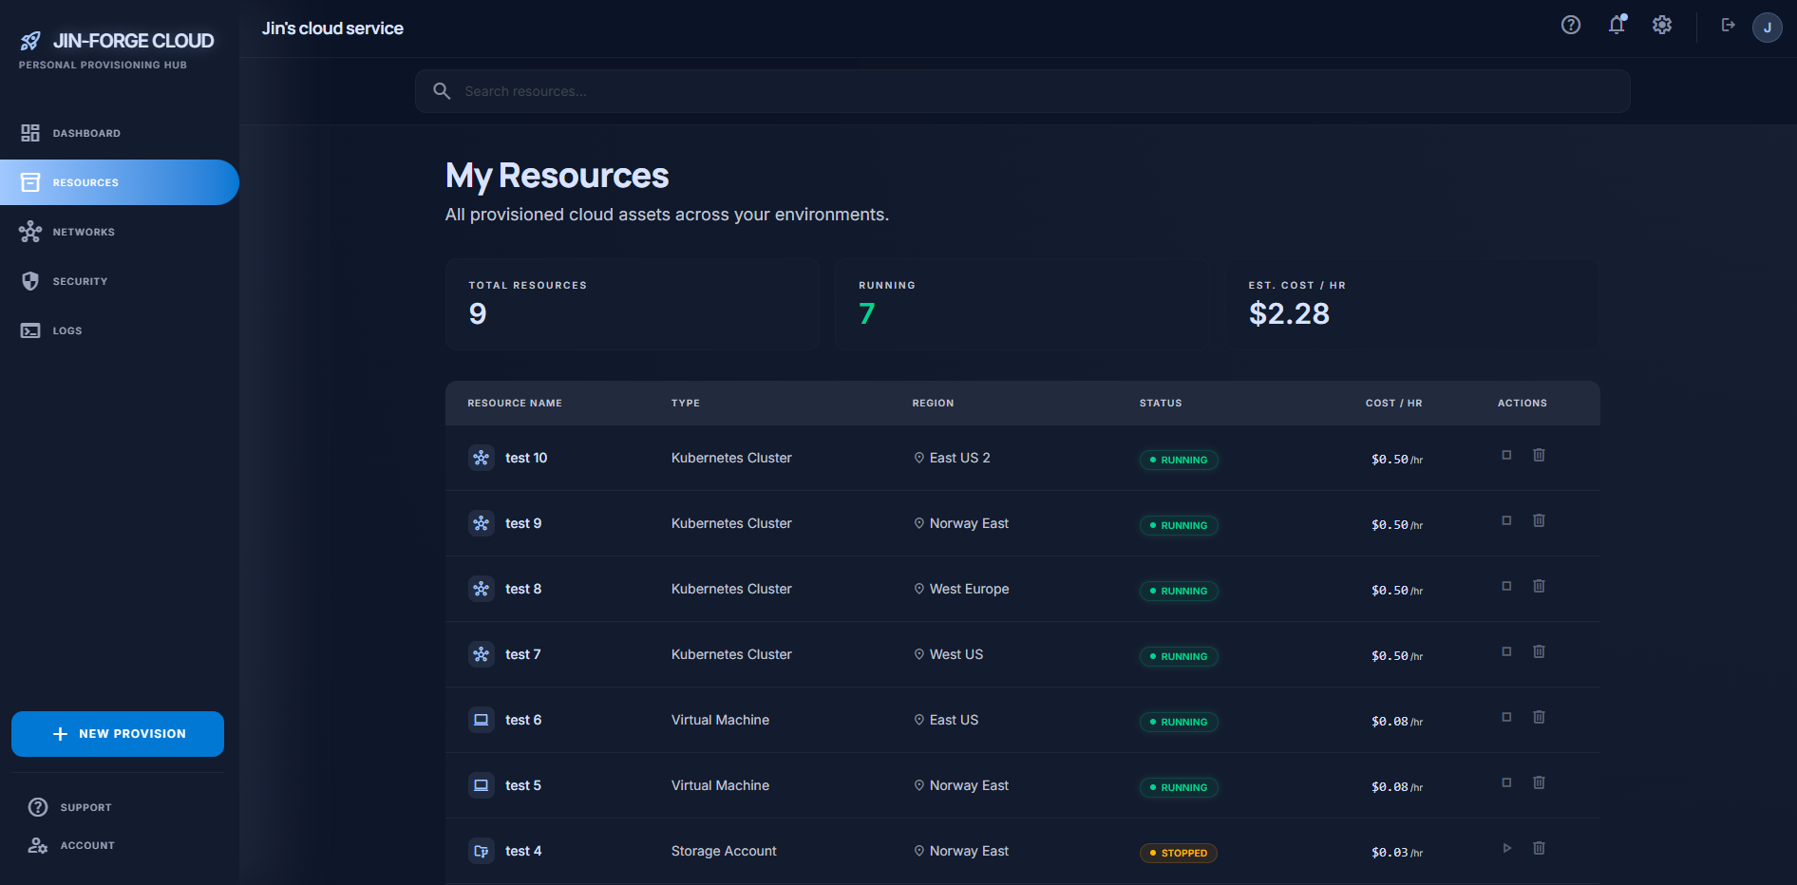Delete the test 5 resource

click(1539, 782)
